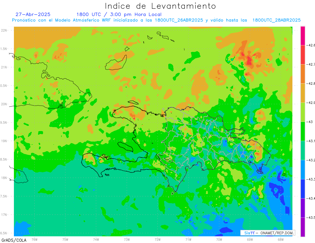Click the '20N' latitude label
The width and height of the screenshot is (315, 243).
click(x=4, y=104)
